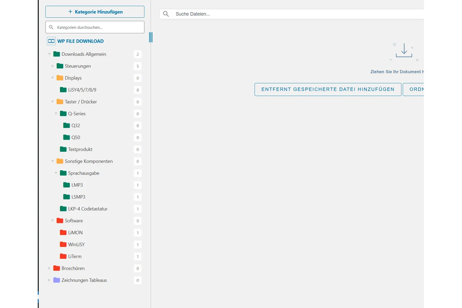Click the sidebar resize handle
Viewport: 462px width, 308px height.
pos(151,37)
